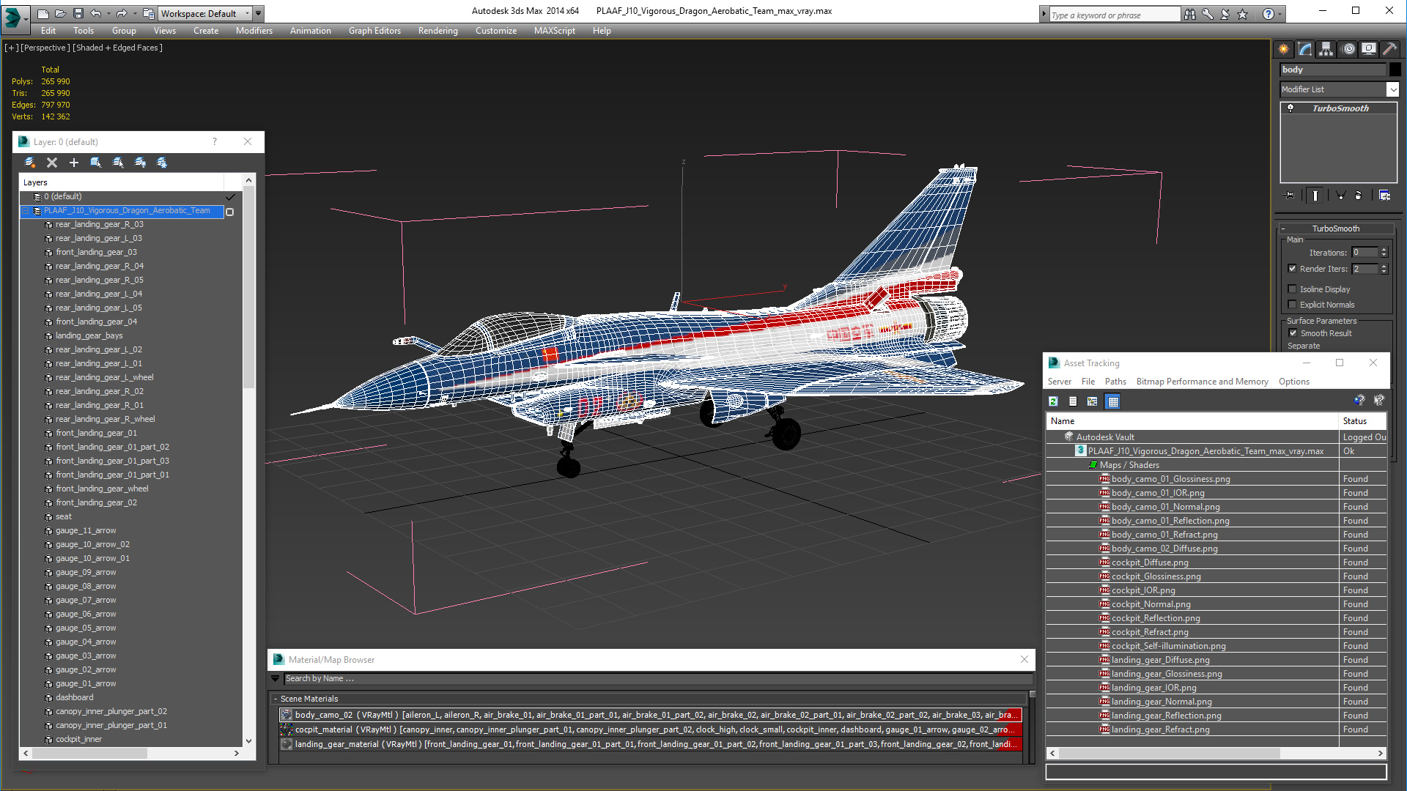Image resolution: width=1407 pixels, height=791 pixels.
Task: Click Shaded + Edged Faces viewport label
Action: (117, 48)
